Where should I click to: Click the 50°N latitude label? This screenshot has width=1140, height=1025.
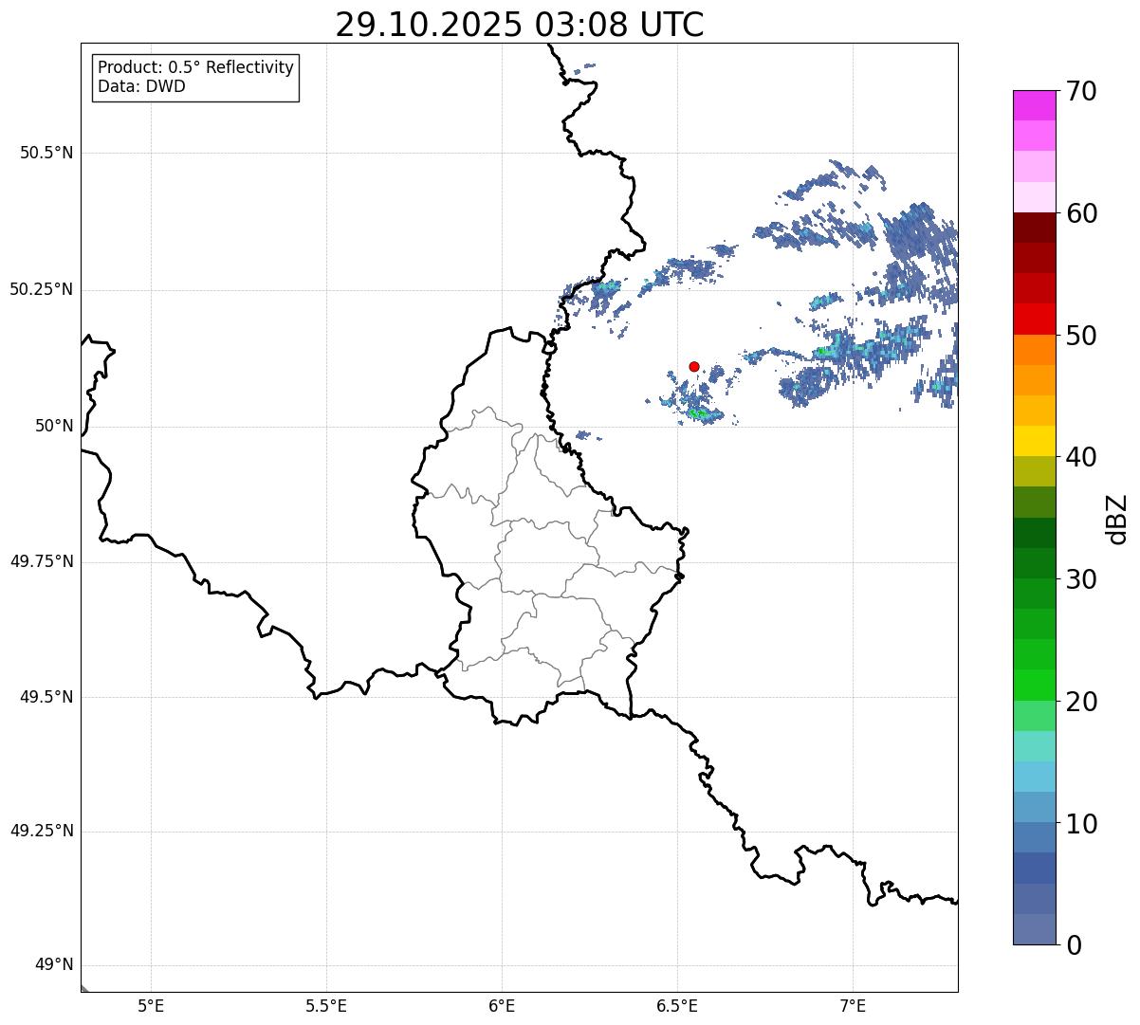(x=54, y=427)
